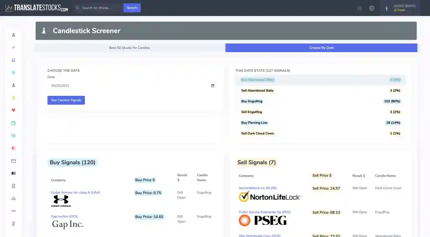Click the Buy Price $ column header
Viewport: 430px width, 237px height.
(145, 180)
